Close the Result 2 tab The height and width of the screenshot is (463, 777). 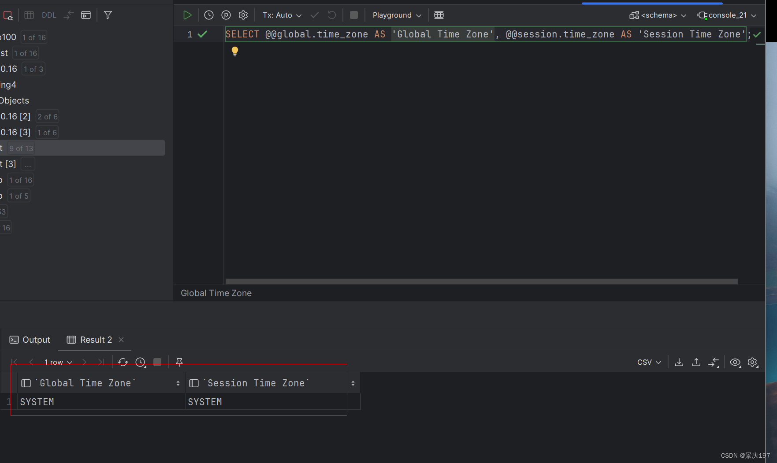tap(121, 340)
